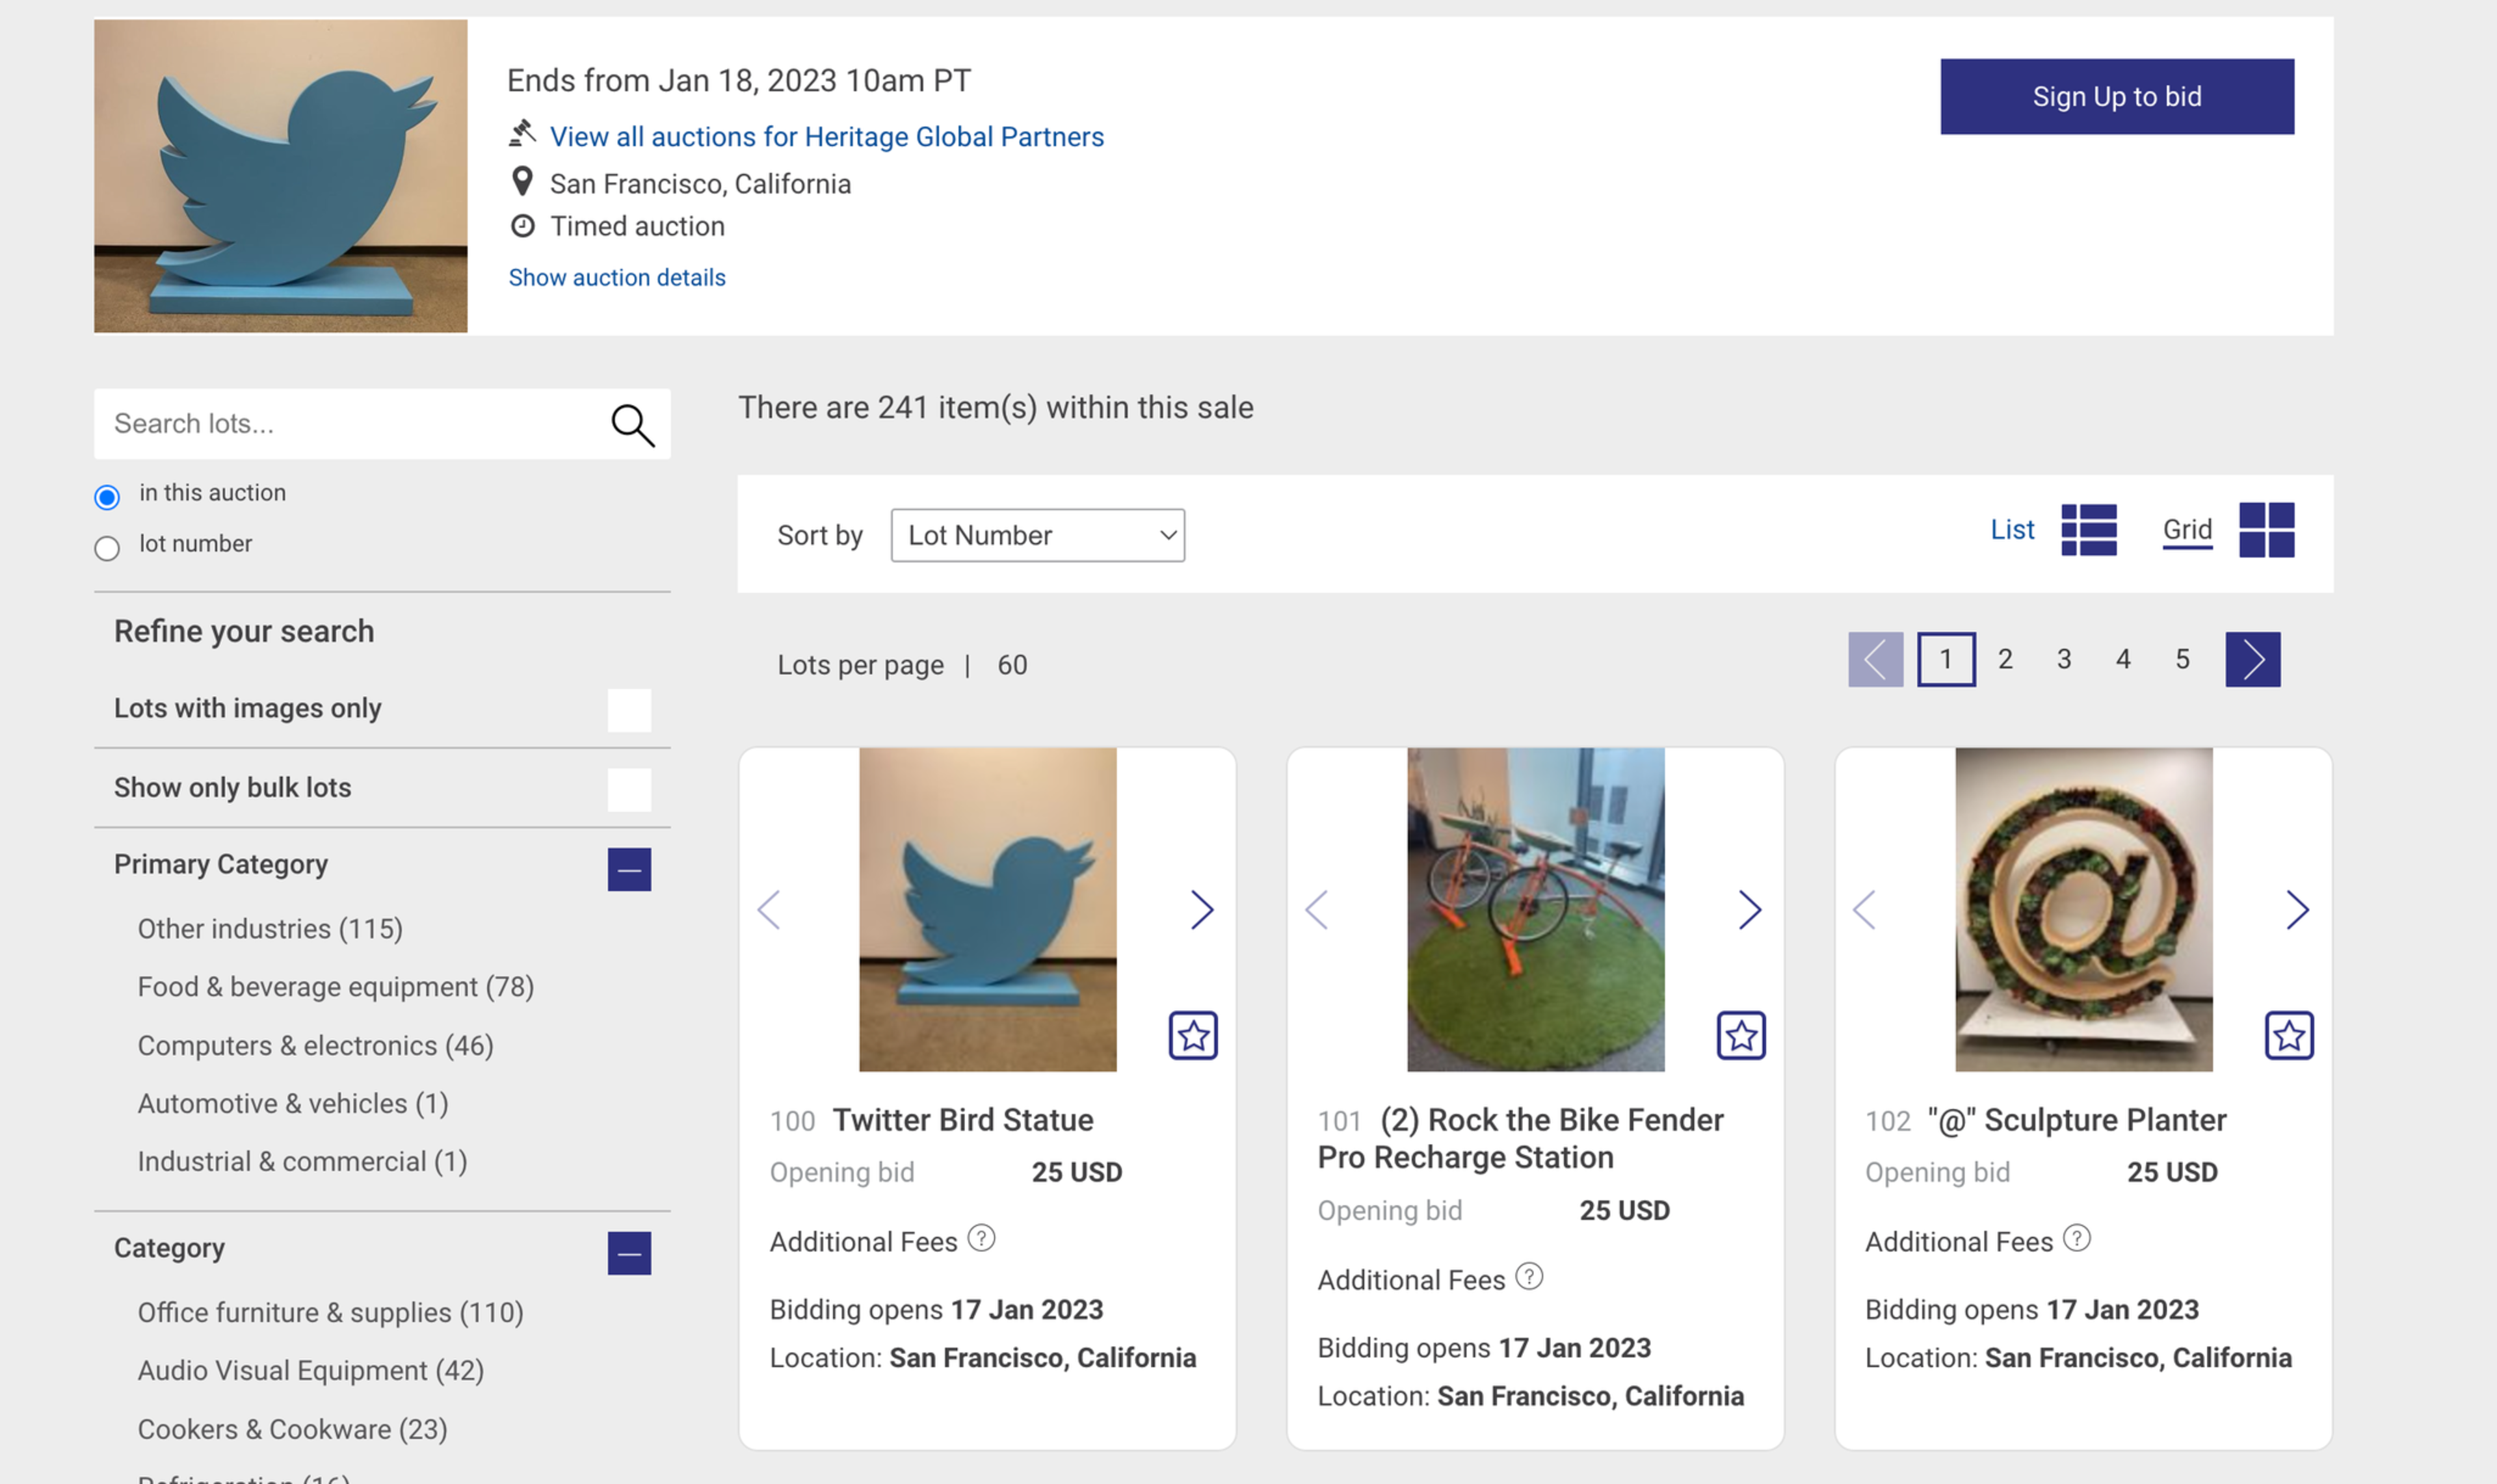Open Twitter Bird Statue lot title
Viewport: 2497px width, 1484px height.
[962, 1120]
